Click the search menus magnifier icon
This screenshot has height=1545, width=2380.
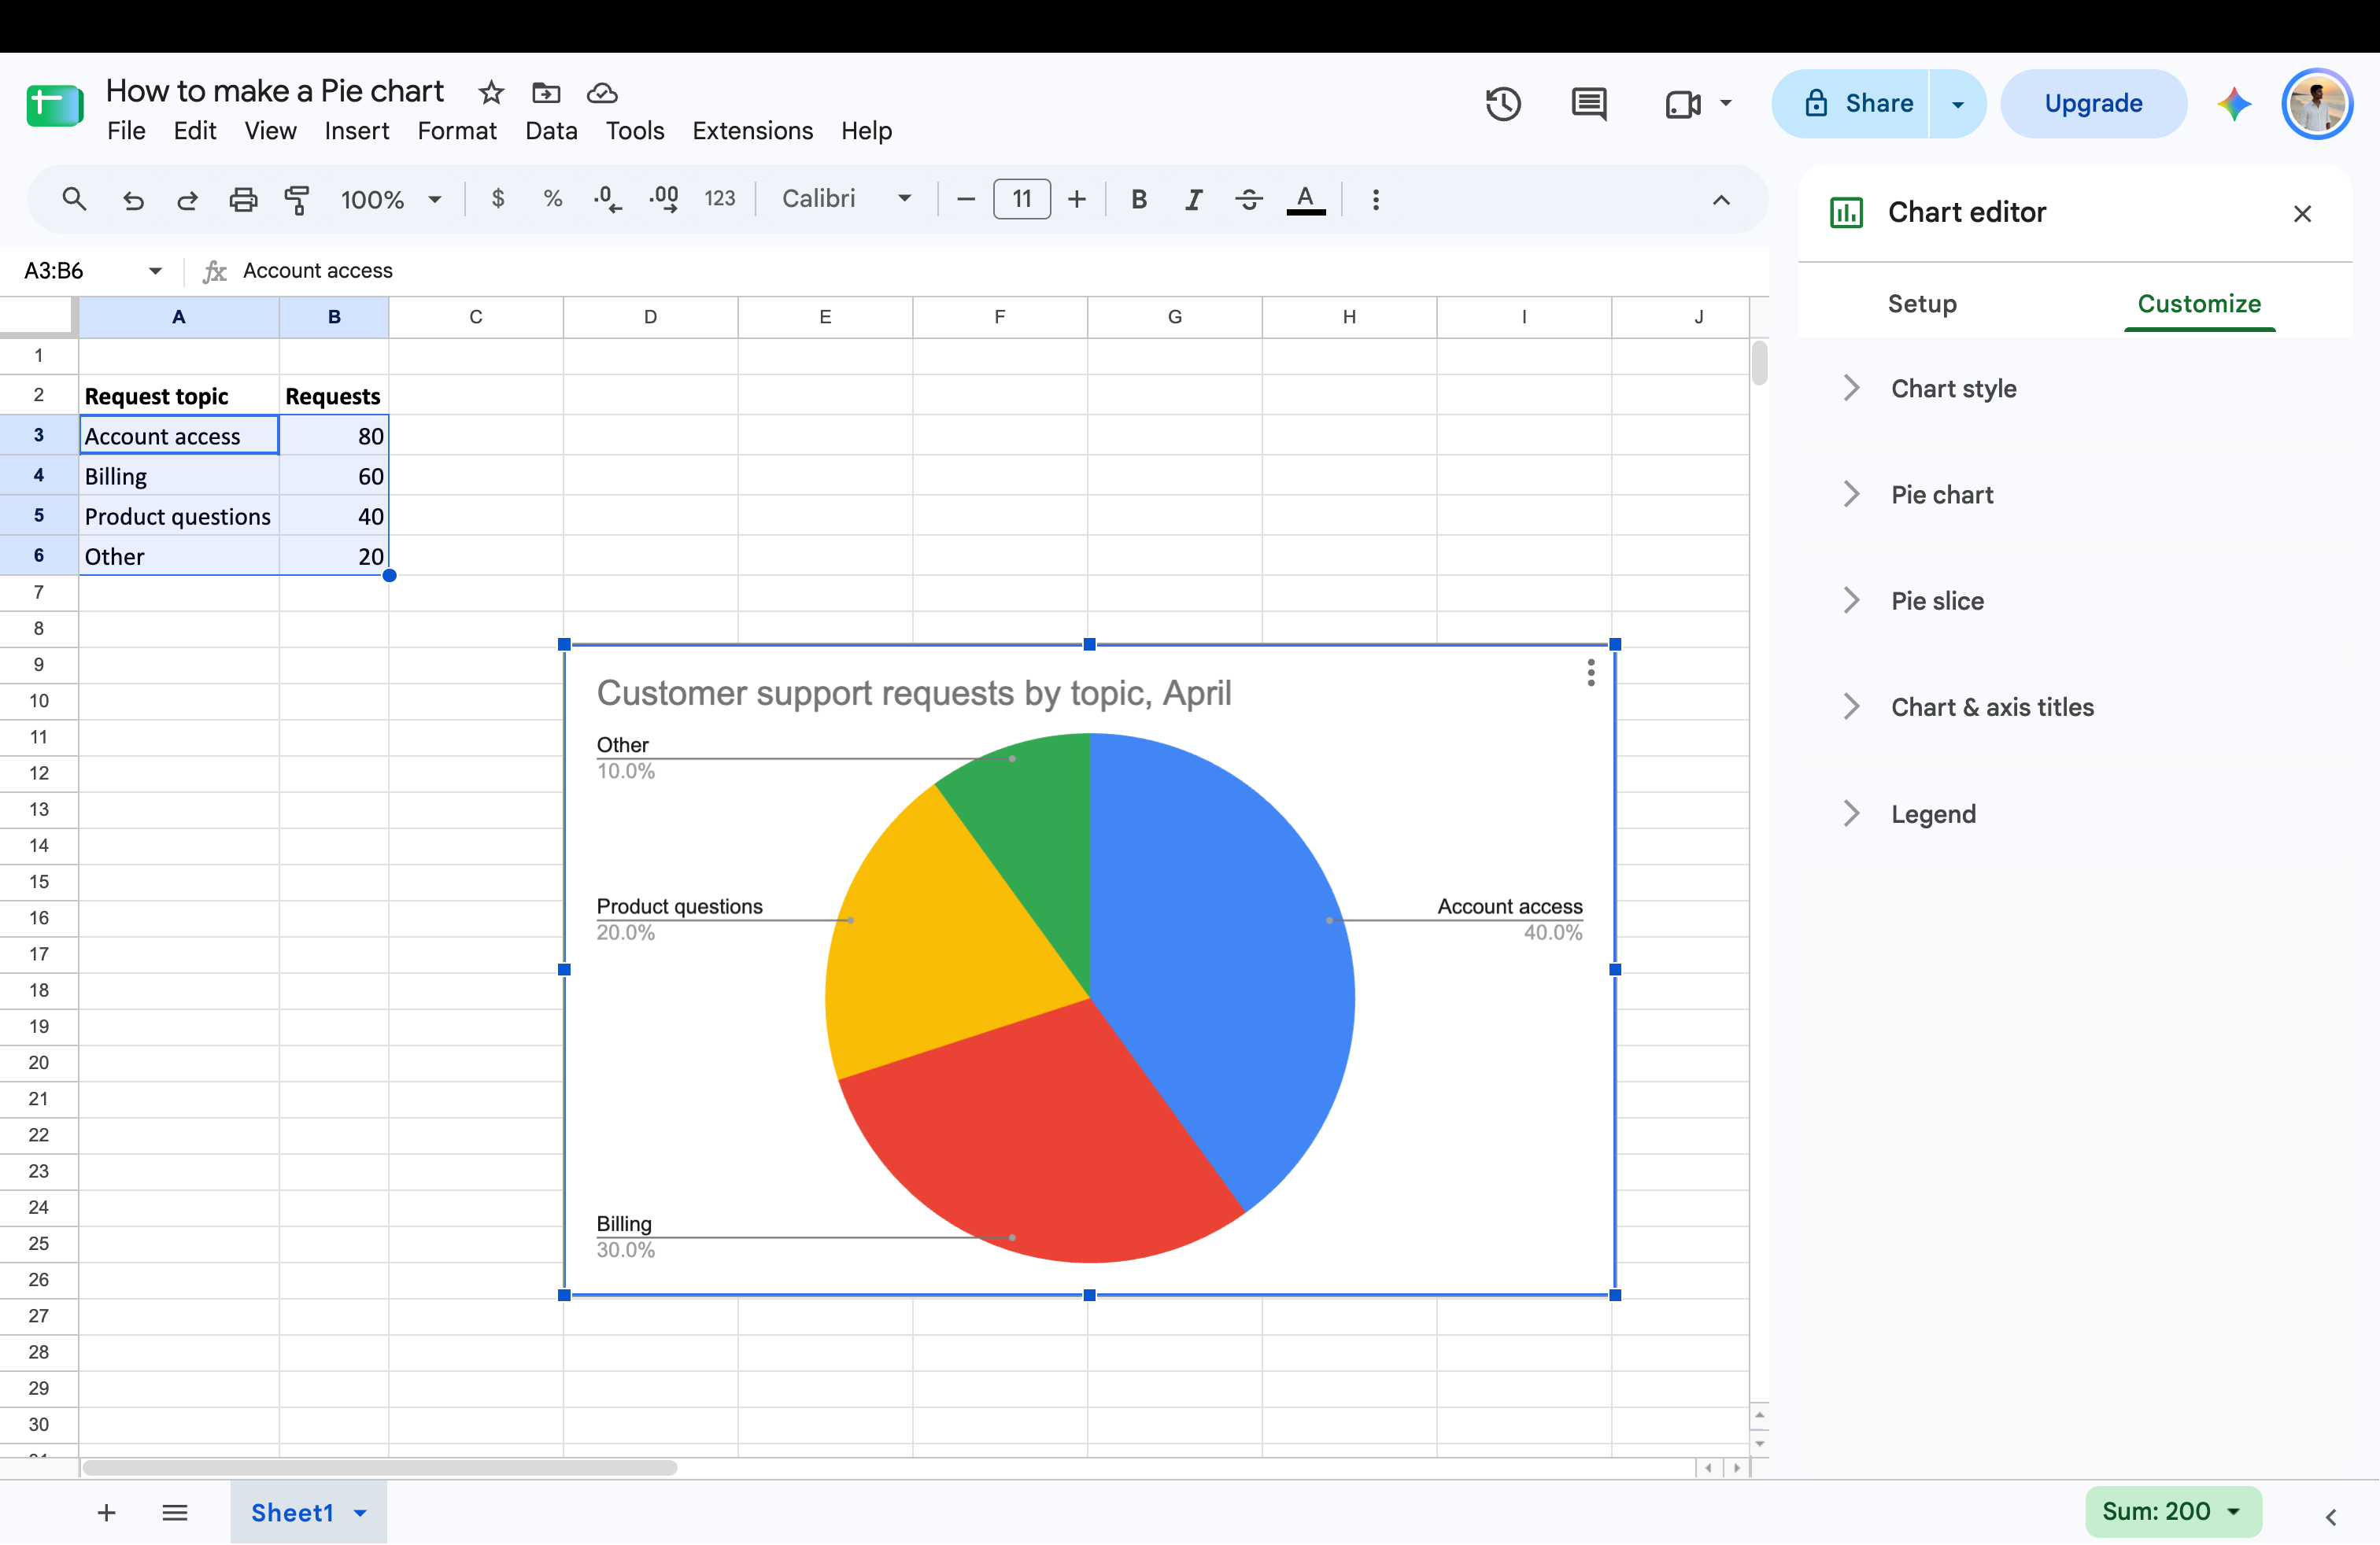click(74, 199)
